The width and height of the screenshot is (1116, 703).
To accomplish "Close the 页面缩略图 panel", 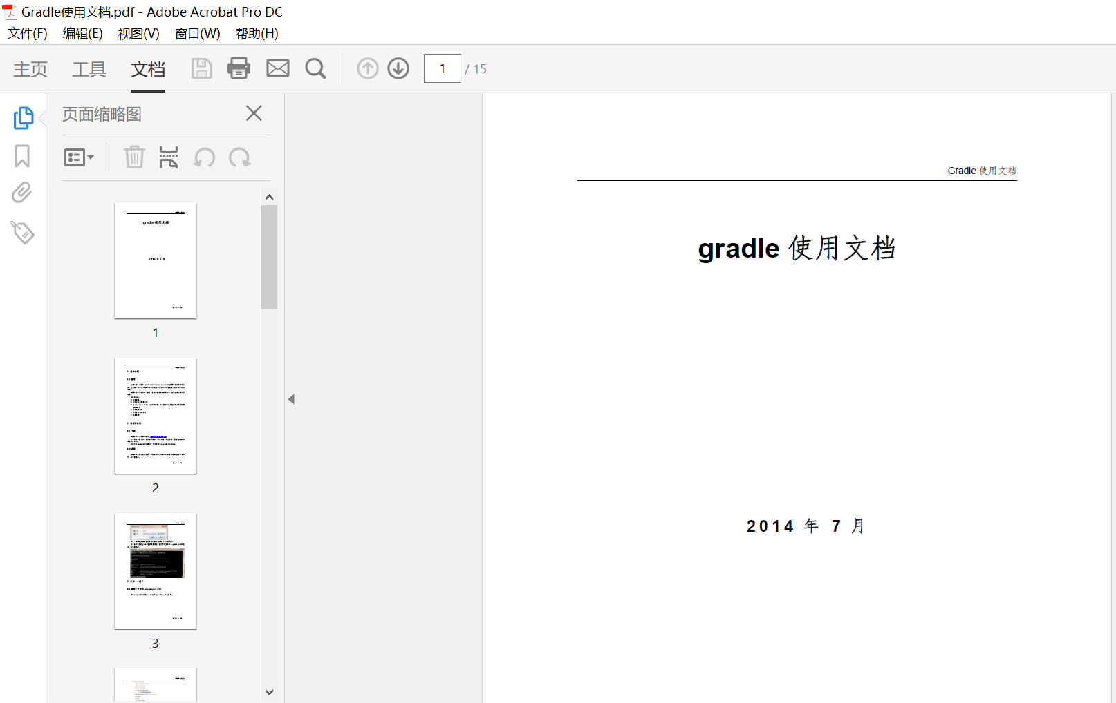I will pyautogui.click(x=254, y=113).
